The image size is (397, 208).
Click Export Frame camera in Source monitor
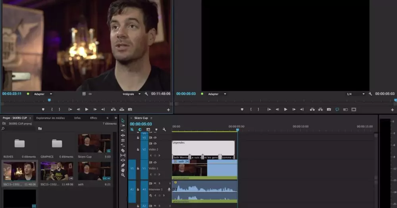point(130,109)
